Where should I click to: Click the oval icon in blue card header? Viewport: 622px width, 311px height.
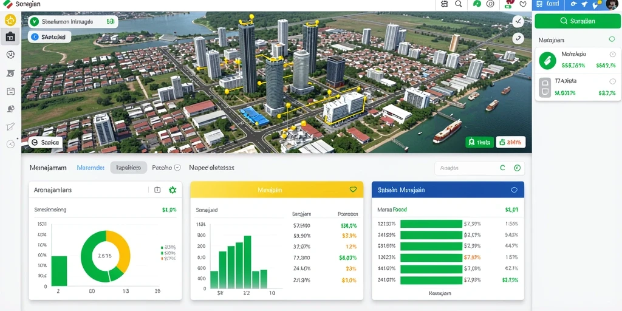click(514, 190)
